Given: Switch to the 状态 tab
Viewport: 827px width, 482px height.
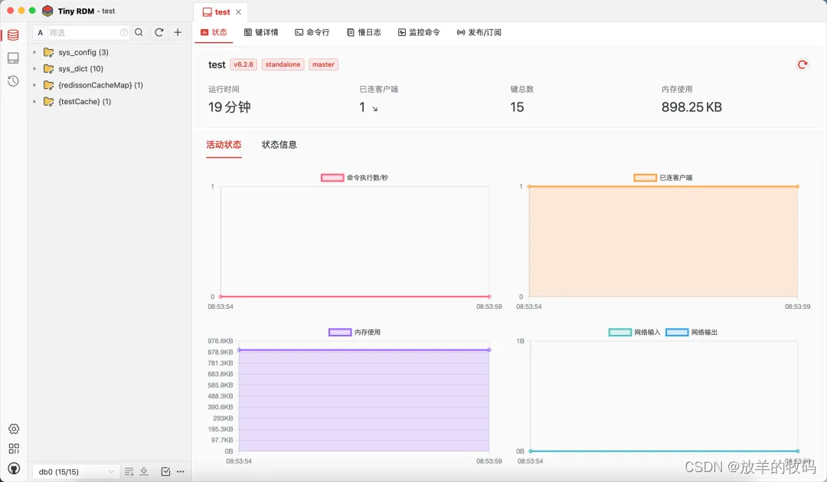Looking at the screenshot, I should (214, 32).
